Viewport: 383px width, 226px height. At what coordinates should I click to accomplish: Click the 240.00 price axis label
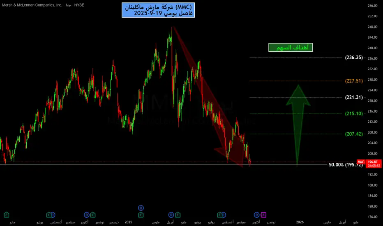(x=372, y=48)
